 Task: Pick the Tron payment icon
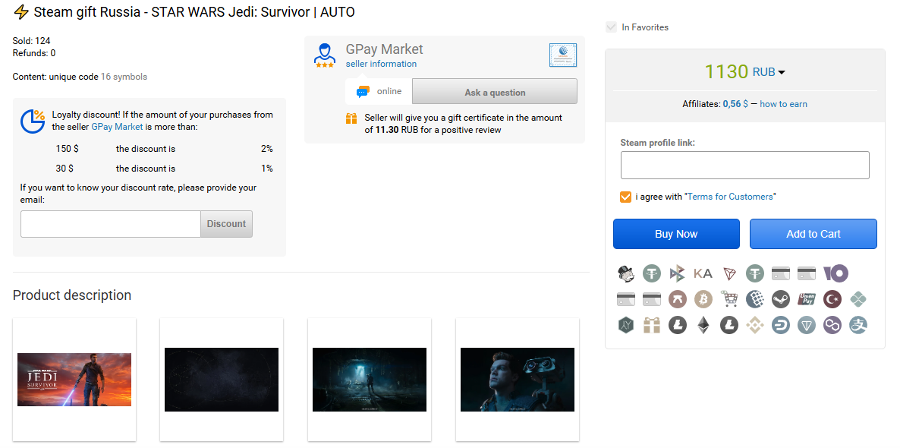[x=729, y=273]
